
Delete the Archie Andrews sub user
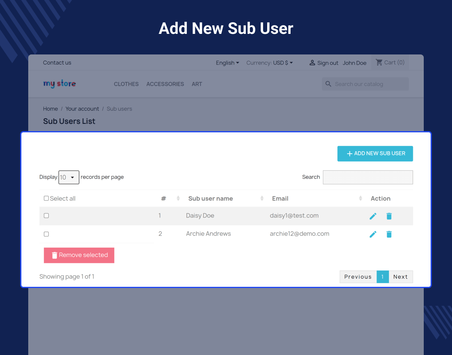coord(389,234)
